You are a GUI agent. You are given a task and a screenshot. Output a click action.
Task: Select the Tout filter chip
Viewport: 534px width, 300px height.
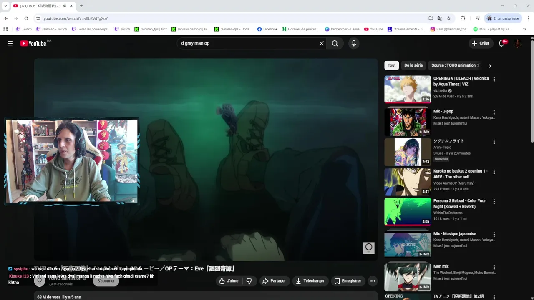[392, 65]
